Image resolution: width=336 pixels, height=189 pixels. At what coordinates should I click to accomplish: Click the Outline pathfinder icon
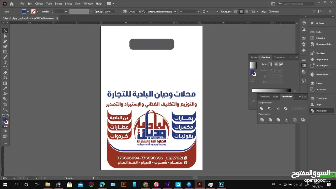click(295, 120)
